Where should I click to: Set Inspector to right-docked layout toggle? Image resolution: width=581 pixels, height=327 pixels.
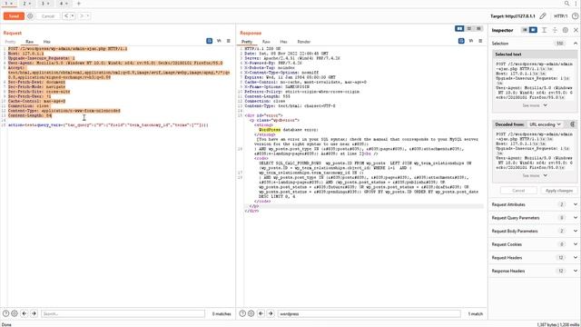tap(533, 30)
